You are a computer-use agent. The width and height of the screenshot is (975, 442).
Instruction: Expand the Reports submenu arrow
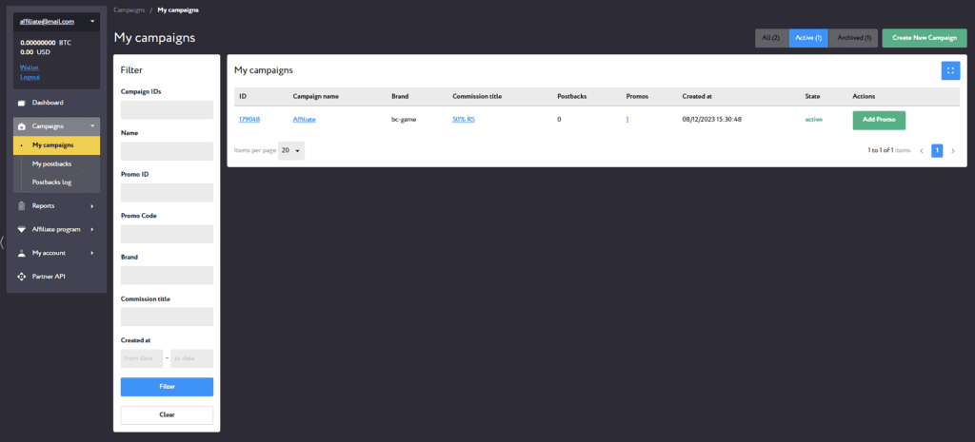(92, 205)
